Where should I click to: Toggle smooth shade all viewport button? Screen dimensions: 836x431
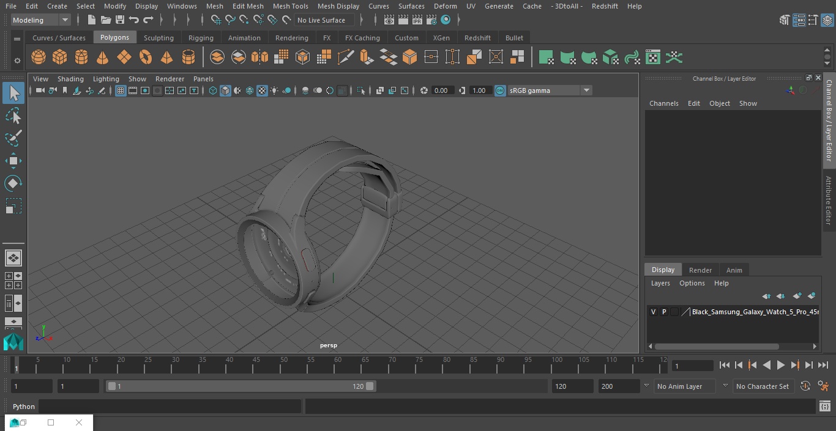pyautogui.click(x=225, y=90)
